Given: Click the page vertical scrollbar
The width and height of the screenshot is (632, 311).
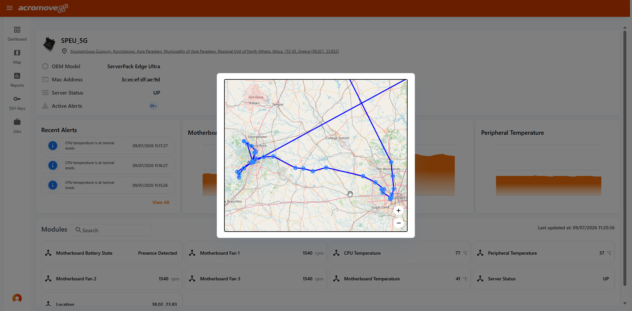Looking at the screenshot, I should pos(625,158).
